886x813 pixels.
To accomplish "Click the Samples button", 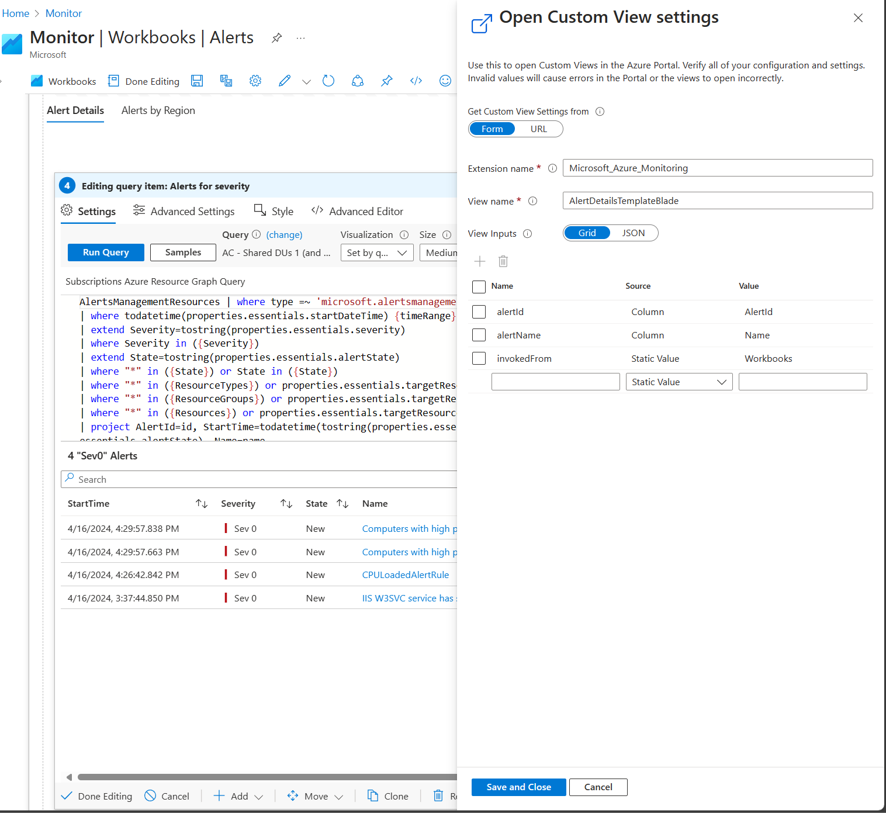I will [183, 252].
